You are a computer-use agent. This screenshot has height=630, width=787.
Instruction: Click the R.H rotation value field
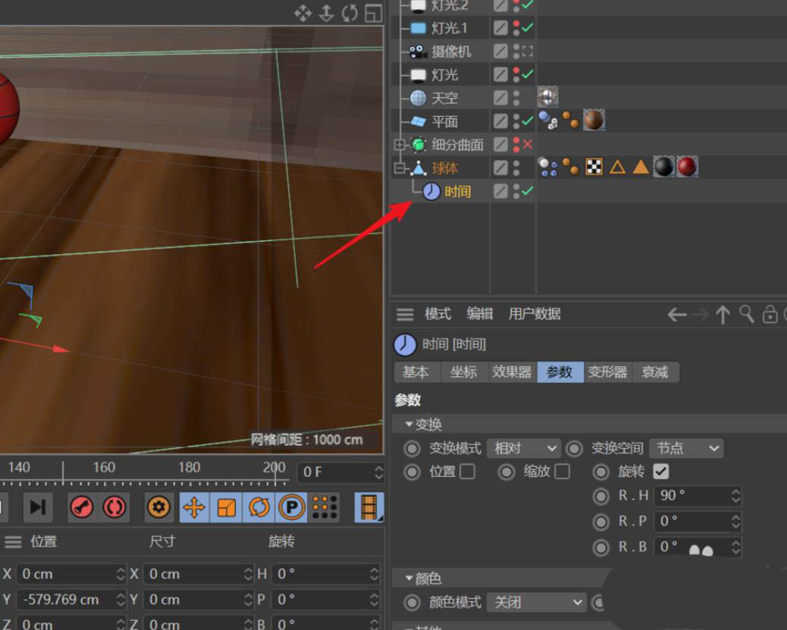pos(691,496)
